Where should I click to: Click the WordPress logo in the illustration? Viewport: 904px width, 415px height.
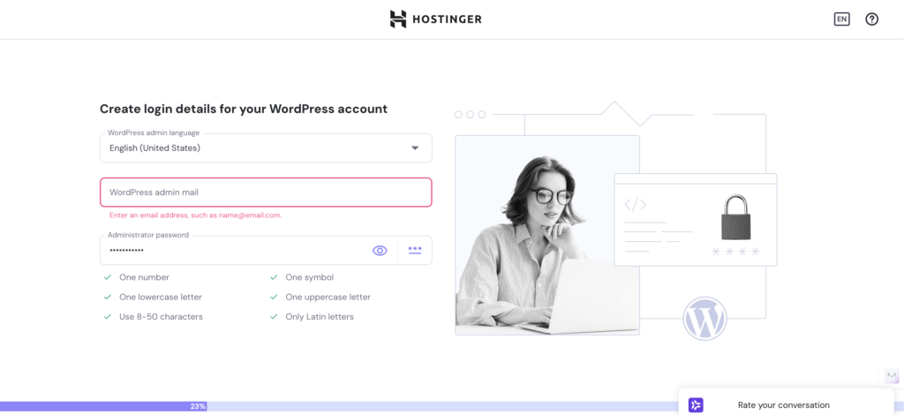[x=704, y=318]
